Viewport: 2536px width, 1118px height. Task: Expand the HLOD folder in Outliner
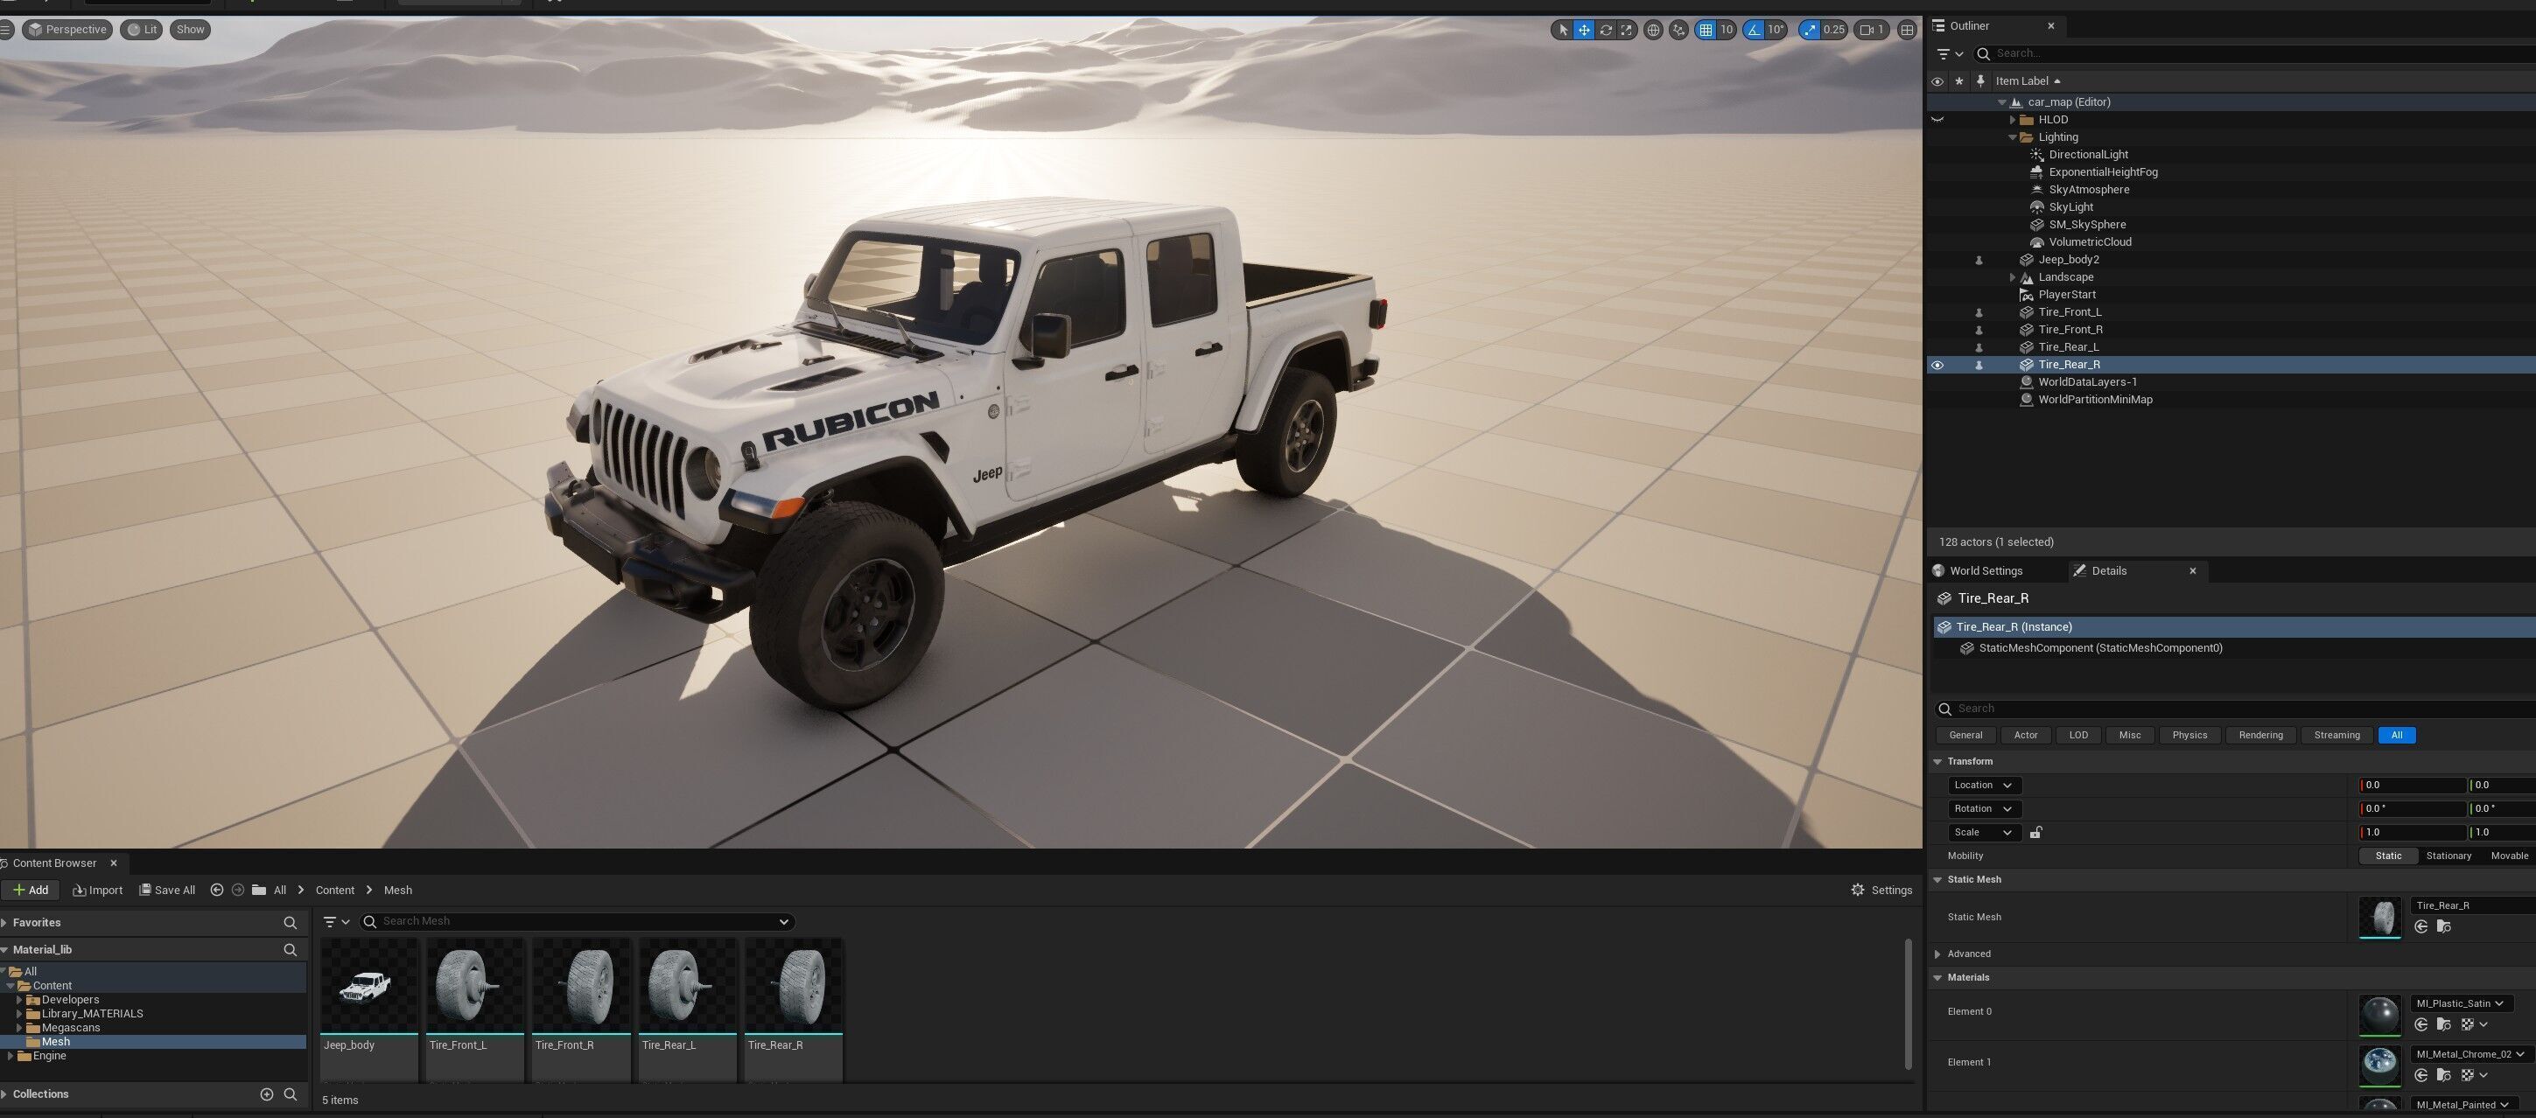point(2013,120)
